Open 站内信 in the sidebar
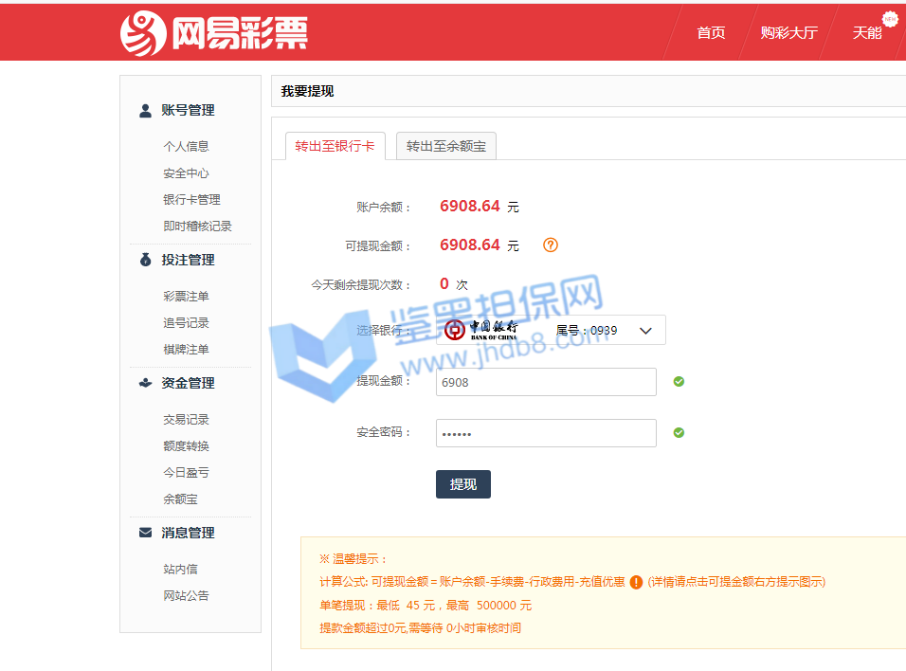This screenshot has width=906, height=671. point(180,570)
